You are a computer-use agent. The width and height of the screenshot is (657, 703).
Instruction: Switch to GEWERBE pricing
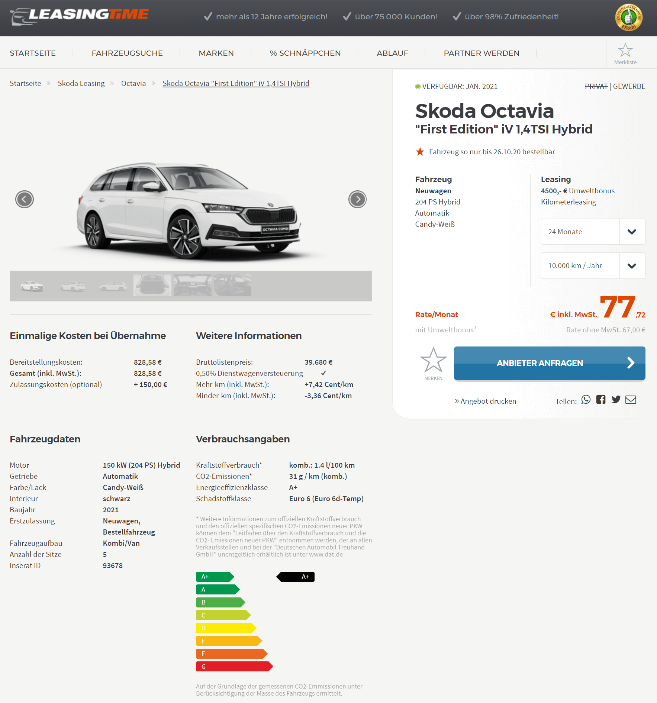pos(629,86)
